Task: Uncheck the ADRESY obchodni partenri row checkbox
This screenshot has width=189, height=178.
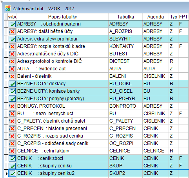Action: pyautogui.click(x=12, y=24)
